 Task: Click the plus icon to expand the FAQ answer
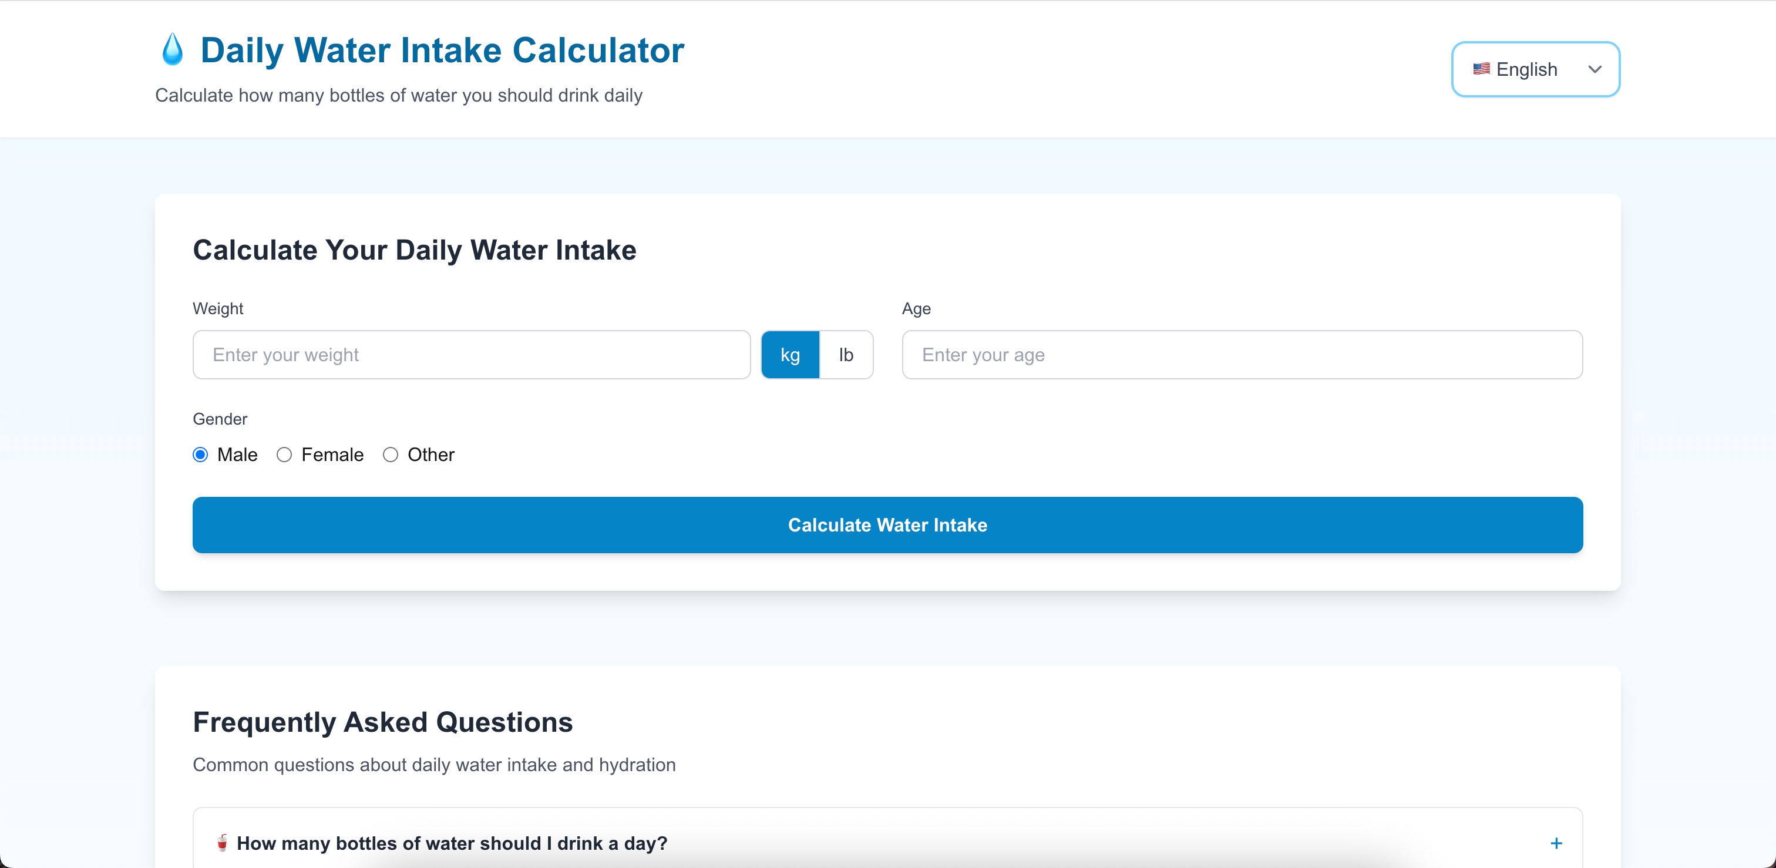tap(1557, 843)
